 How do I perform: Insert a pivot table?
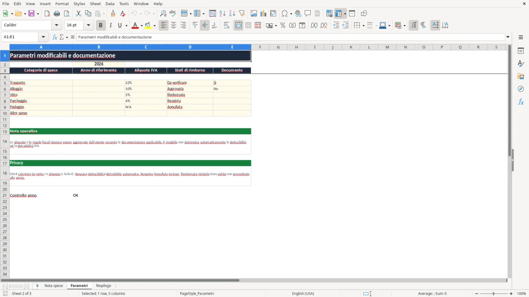pyautogui.click(x=273, y=14)
